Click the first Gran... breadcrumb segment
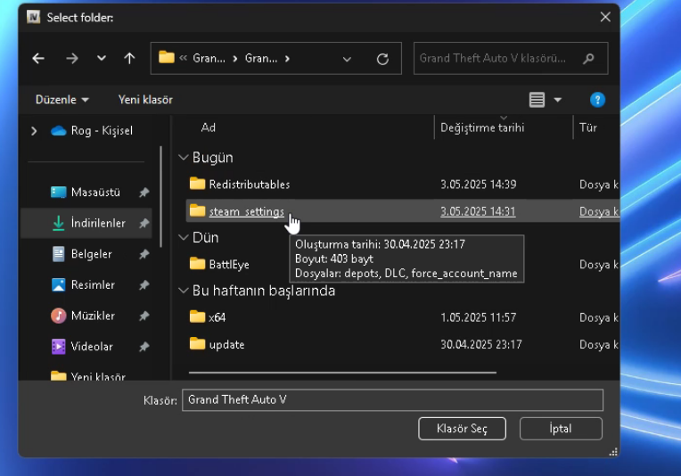Viewport: 681px width, 476px height. point(209,58)
